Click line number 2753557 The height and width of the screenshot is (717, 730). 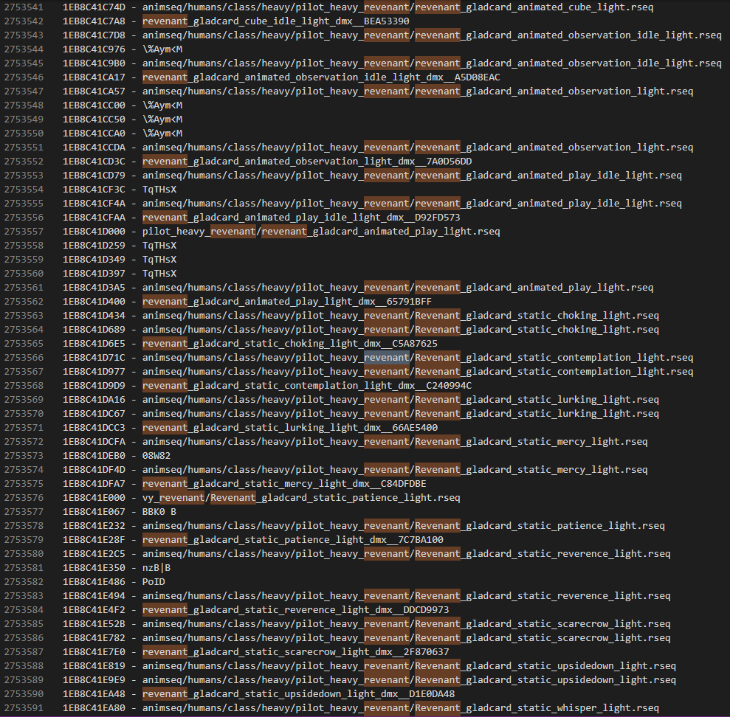pos(23,232)
